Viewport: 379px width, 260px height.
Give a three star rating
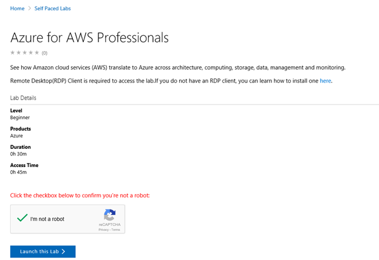25,52
